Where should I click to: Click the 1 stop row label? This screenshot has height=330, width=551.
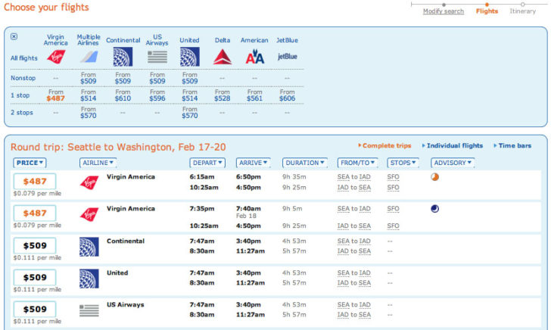(20, 95)
